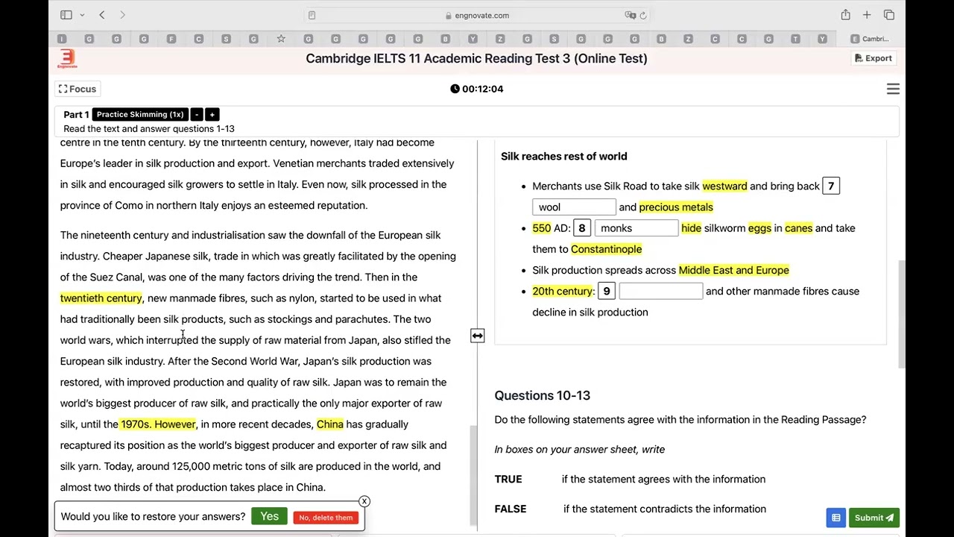This screenshot has width=954, height=537.
Task: Submit the test answers
Action: pyautogui.click(x=874, y=518)
